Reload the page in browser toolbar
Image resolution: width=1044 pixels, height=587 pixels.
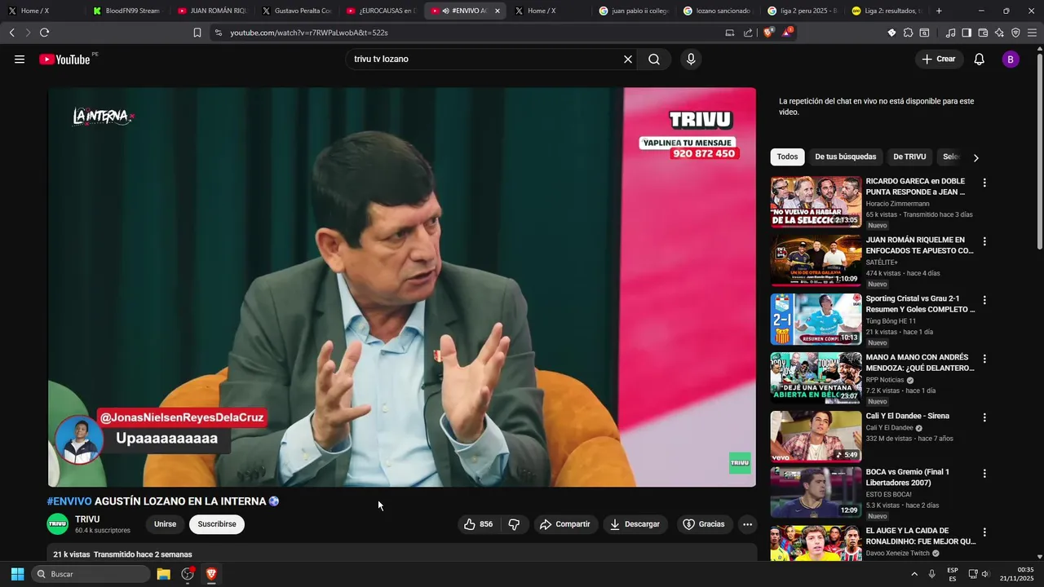click(44, 33)
